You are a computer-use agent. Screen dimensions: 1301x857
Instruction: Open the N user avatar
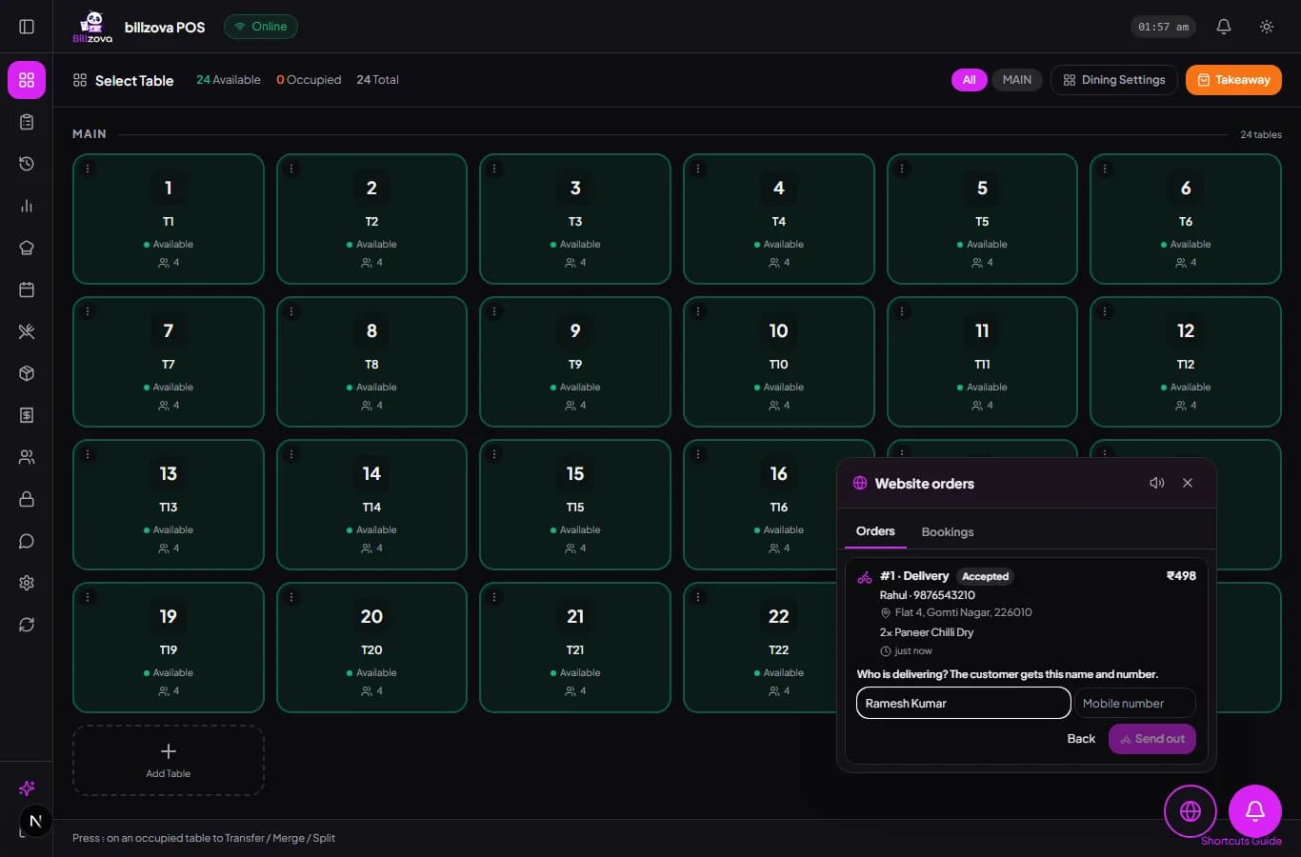[x=35, y=821]
